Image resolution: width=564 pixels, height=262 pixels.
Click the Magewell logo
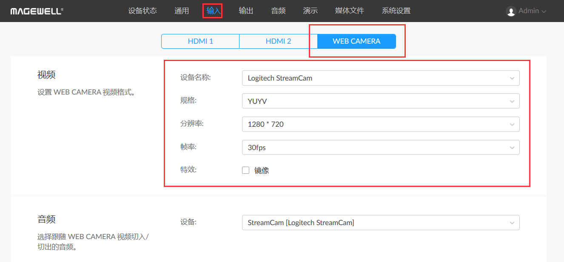tap(37, 11)
